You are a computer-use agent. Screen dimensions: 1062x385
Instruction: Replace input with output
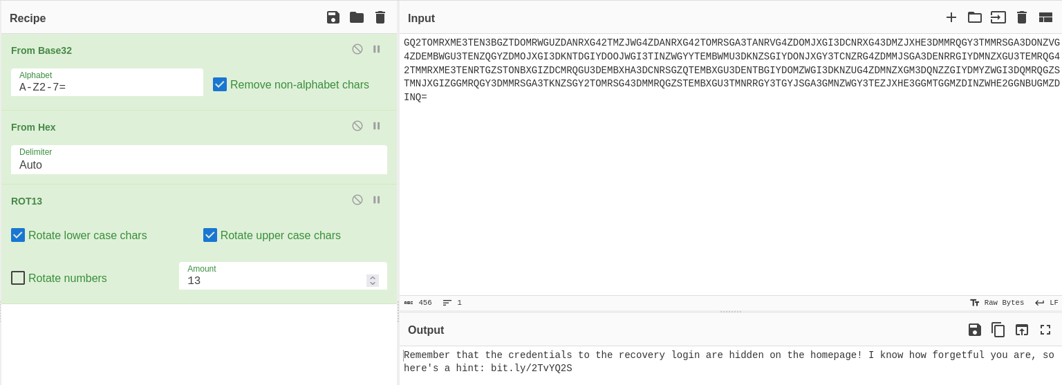pyautogui.click(x=1022, y=330)
